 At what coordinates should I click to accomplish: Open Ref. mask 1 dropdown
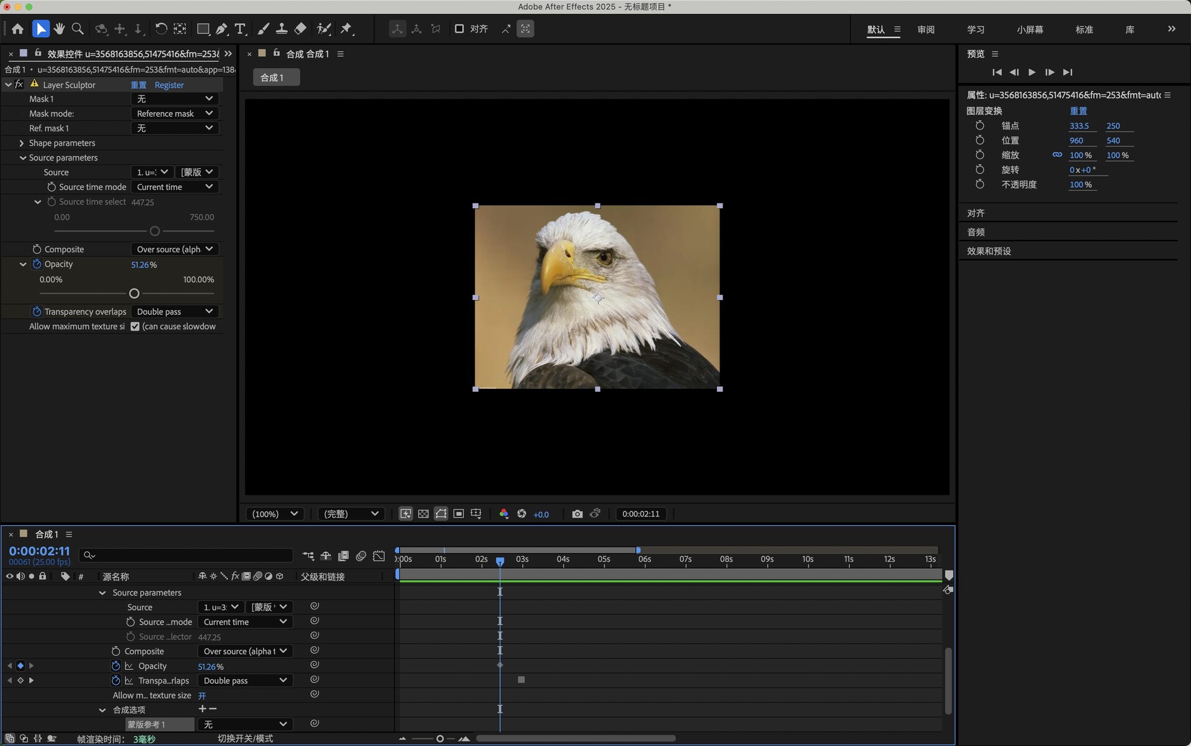[174, 128]
